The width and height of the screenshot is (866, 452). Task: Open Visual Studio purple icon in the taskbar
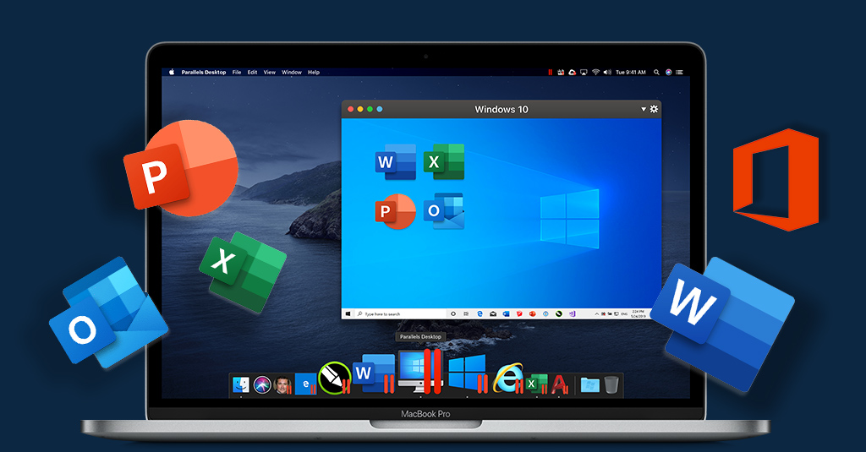point(573,314)
